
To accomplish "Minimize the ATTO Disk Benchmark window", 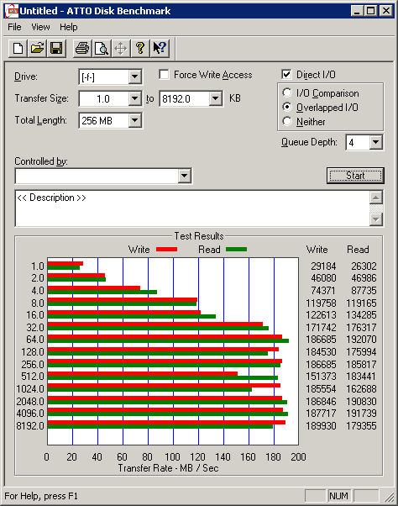I will tap(357, 11).
